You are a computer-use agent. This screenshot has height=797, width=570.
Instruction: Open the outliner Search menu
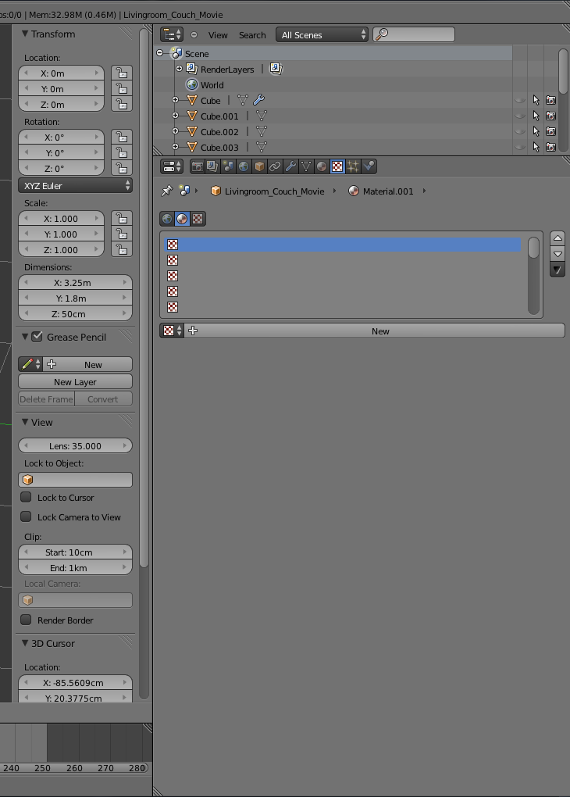pos(252,35)
